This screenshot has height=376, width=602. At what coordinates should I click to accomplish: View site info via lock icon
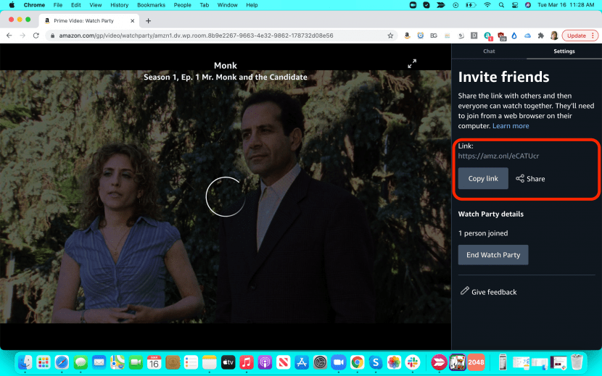53,35
